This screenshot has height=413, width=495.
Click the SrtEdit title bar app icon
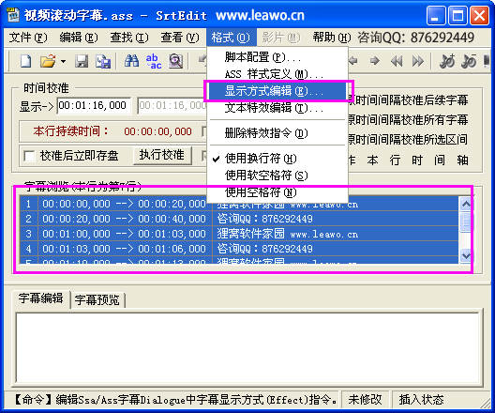pos(13,15)
